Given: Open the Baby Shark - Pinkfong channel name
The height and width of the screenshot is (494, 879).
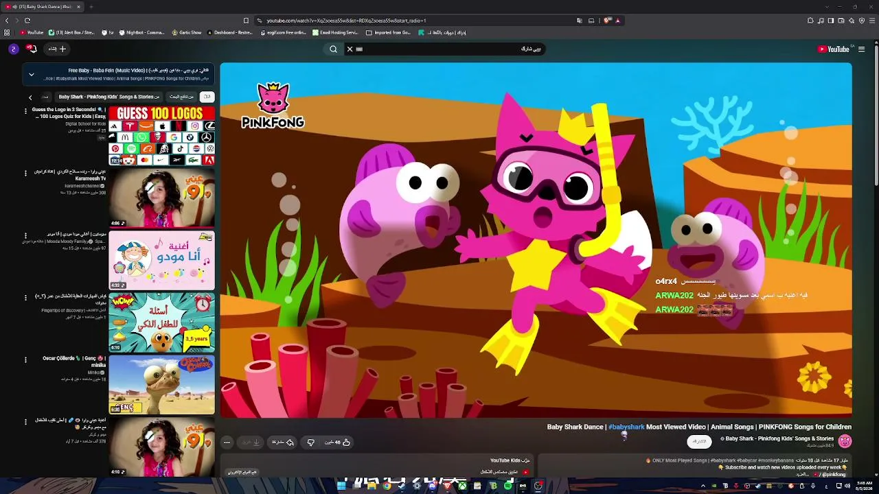Looking at the screenshot, I should 779,438.
